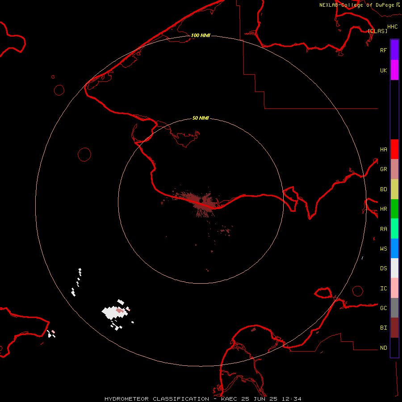Click the UK magenta legend swatch

coord(394,70)
